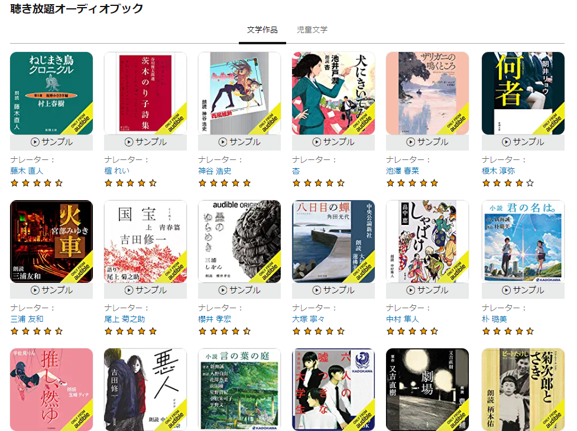Play sample for 何者 audiobook

[x=523, y=142]
